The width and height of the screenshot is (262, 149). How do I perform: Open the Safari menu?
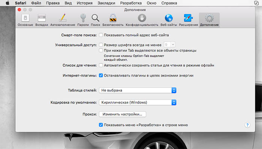(20, 3)
